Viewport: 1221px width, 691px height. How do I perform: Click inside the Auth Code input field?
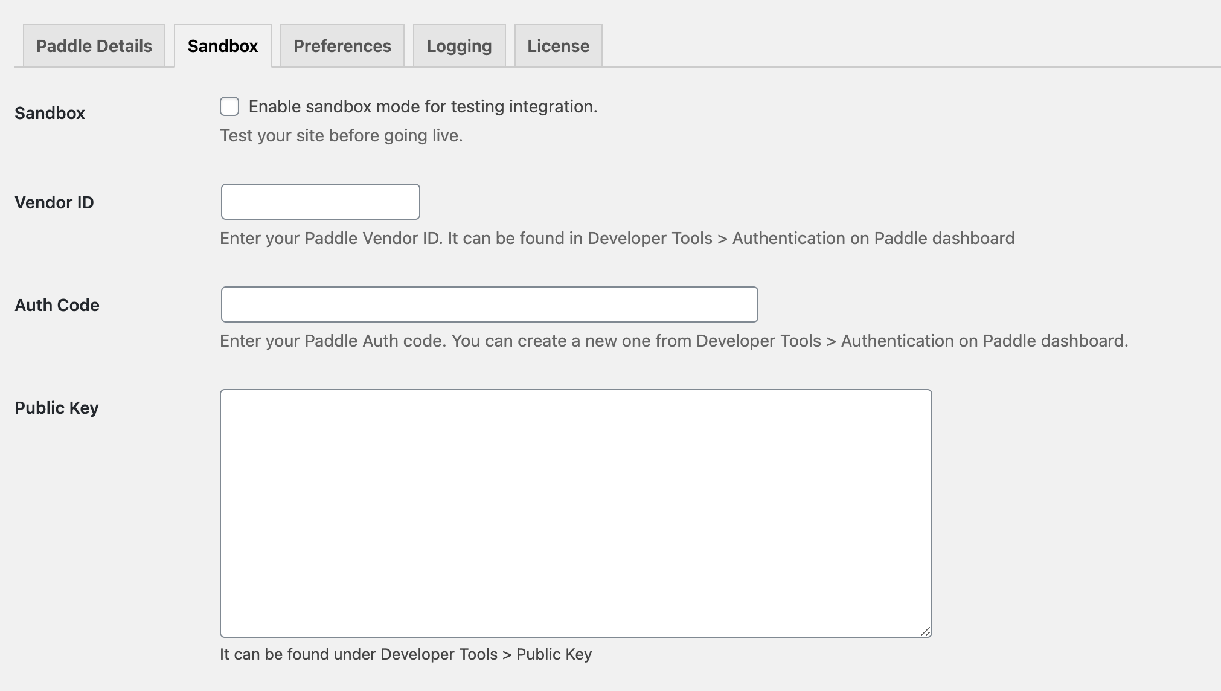coord(489,304)
